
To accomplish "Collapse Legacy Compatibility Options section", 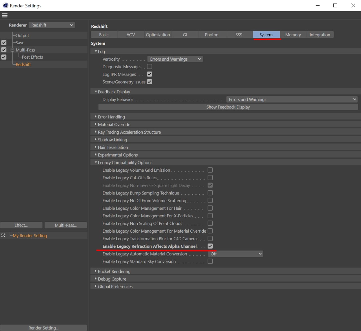I will pyautogui.click(x=96, y=162).
